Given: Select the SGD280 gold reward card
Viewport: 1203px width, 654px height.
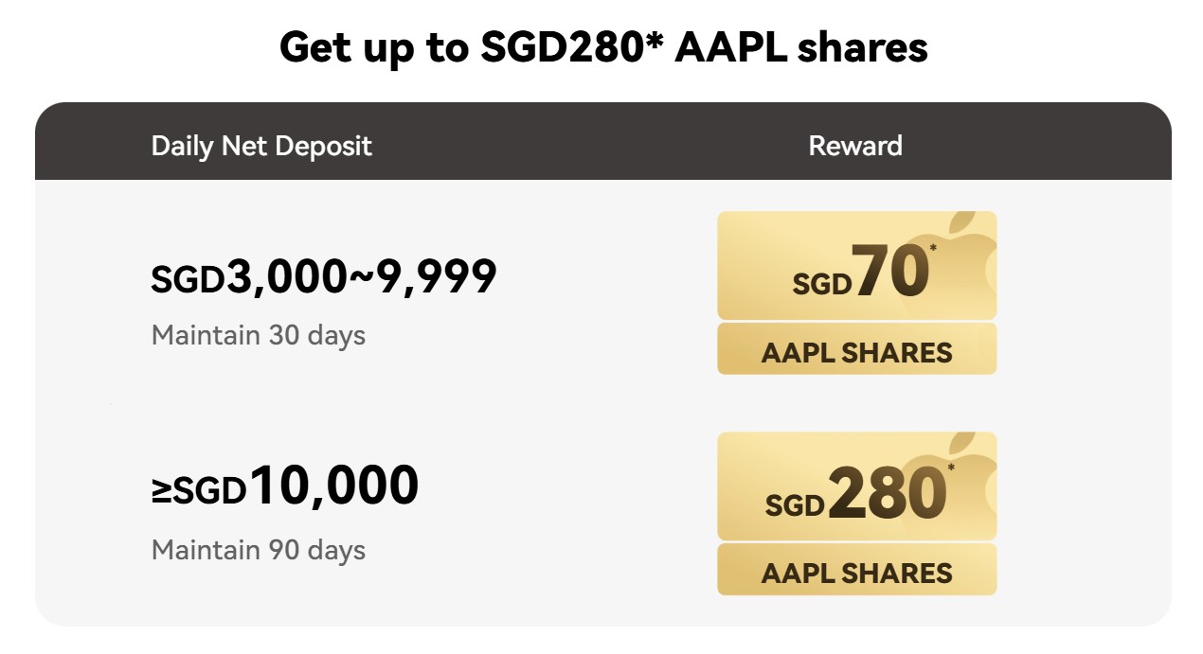Looking at the screenshot, I should pyautogui.click(x=856, y=486).
